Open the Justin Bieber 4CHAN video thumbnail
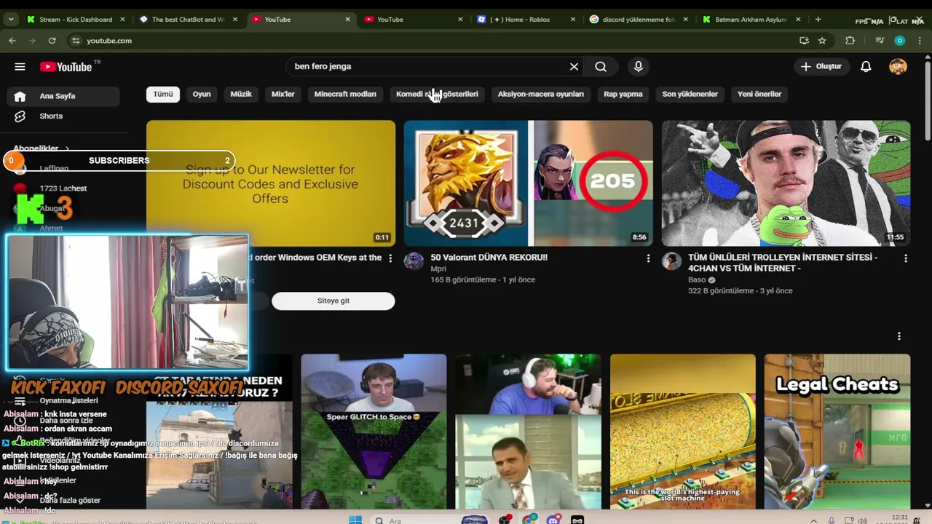932x524 pixels. point(786,183)
